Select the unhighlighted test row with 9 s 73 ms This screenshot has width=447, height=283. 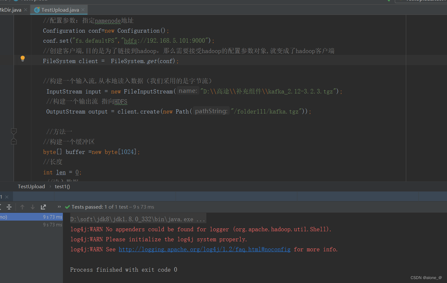(31, 224)
